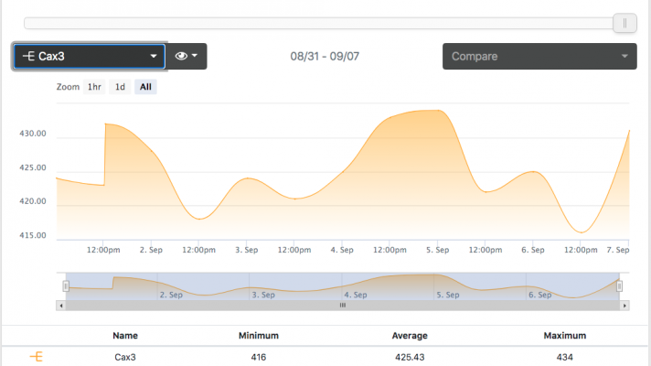Click the navigator left range handle

tap(66, 285)
